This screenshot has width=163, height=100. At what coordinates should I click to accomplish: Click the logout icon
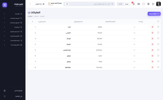pyautogui.click(x=153, y=4)
